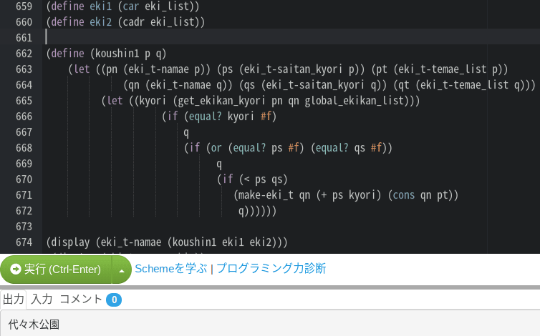540x336 pixels.
Task: Click line number 664 in the gutter
Action: (x=24, y=85)
